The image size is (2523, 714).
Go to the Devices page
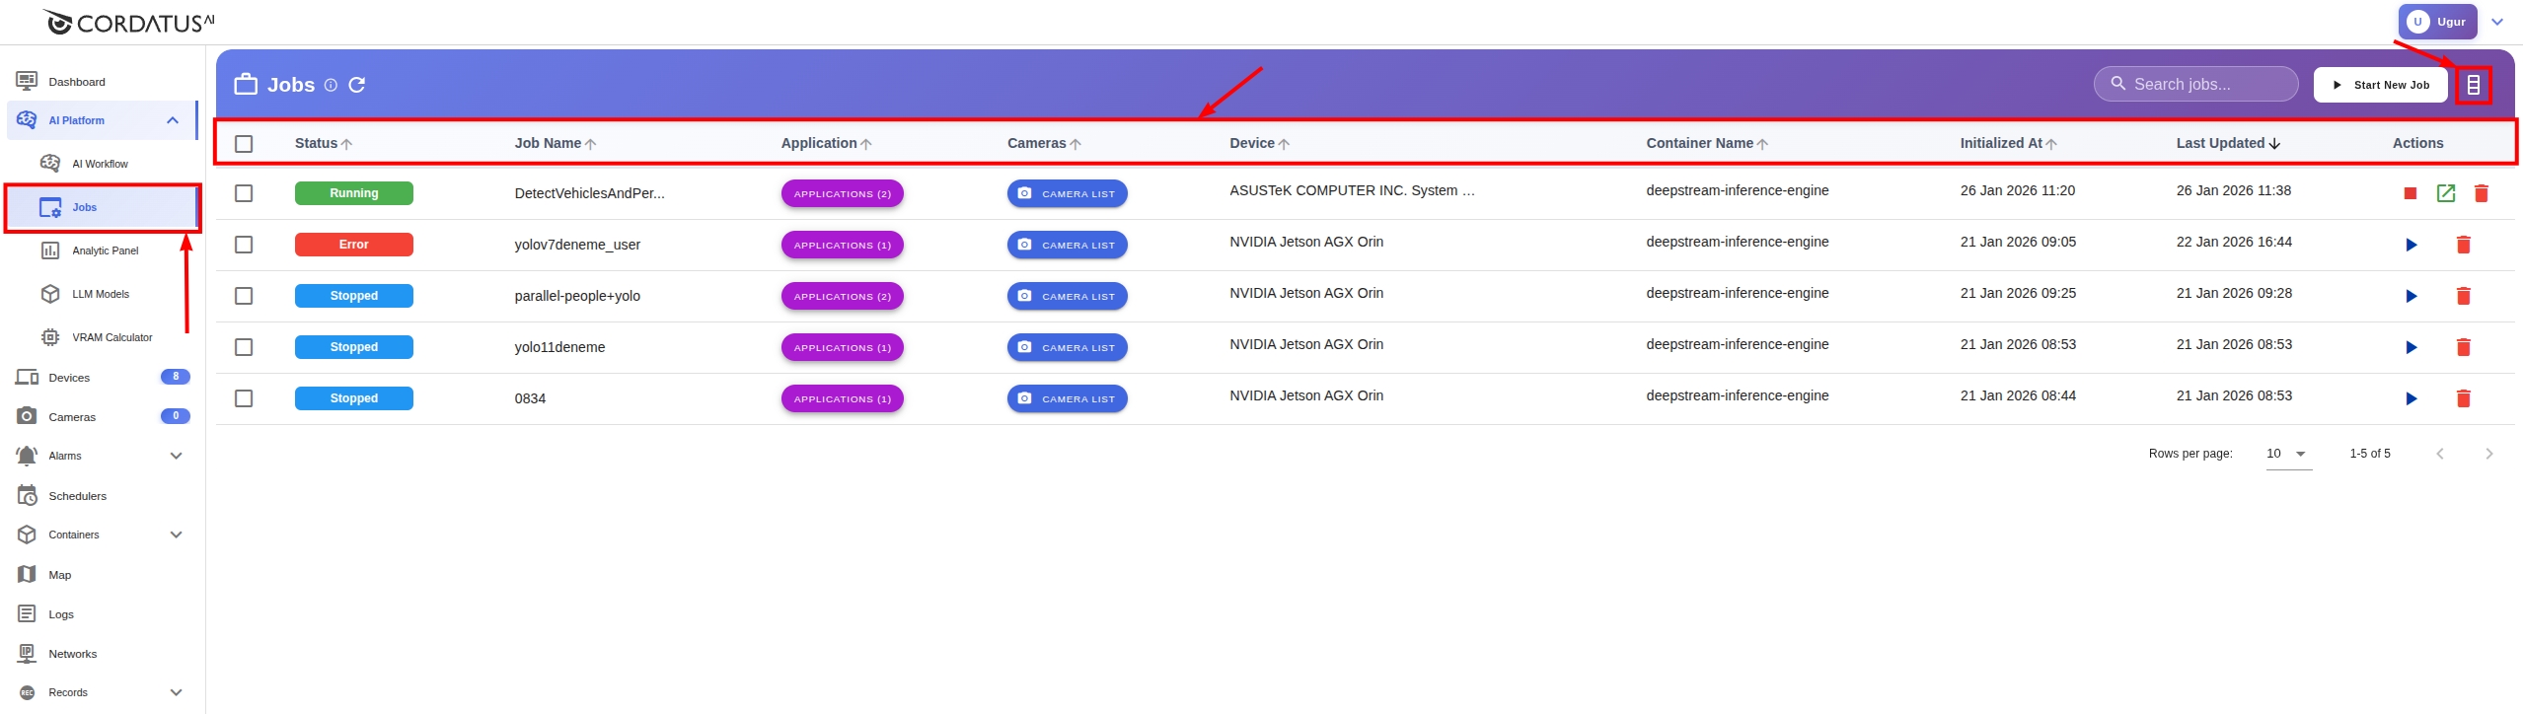tap(69, 378)
